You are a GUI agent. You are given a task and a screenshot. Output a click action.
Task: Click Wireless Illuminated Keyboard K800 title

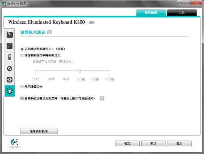(47, 22)
